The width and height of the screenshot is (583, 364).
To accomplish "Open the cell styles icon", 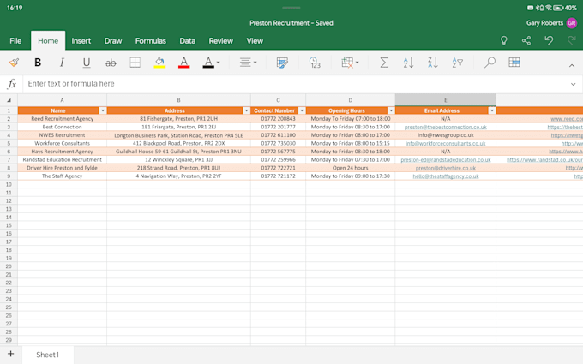I will coord(282,63).
